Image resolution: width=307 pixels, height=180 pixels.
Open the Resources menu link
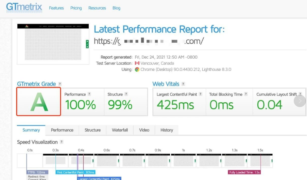[97, 8]
